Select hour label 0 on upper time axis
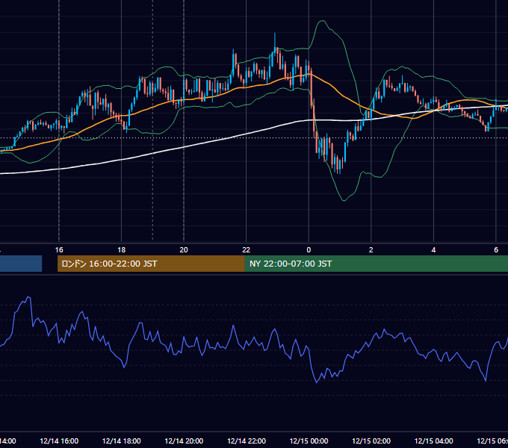 click(309, 250)
